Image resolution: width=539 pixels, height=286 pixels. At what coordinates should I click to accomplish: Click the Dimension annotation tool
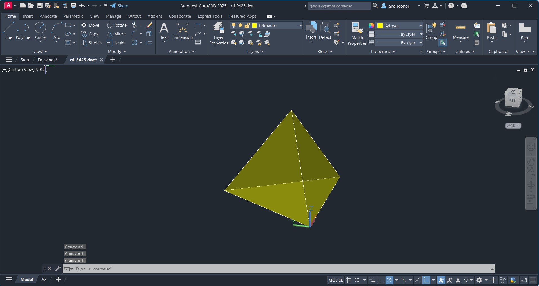[x=182, y=31]
